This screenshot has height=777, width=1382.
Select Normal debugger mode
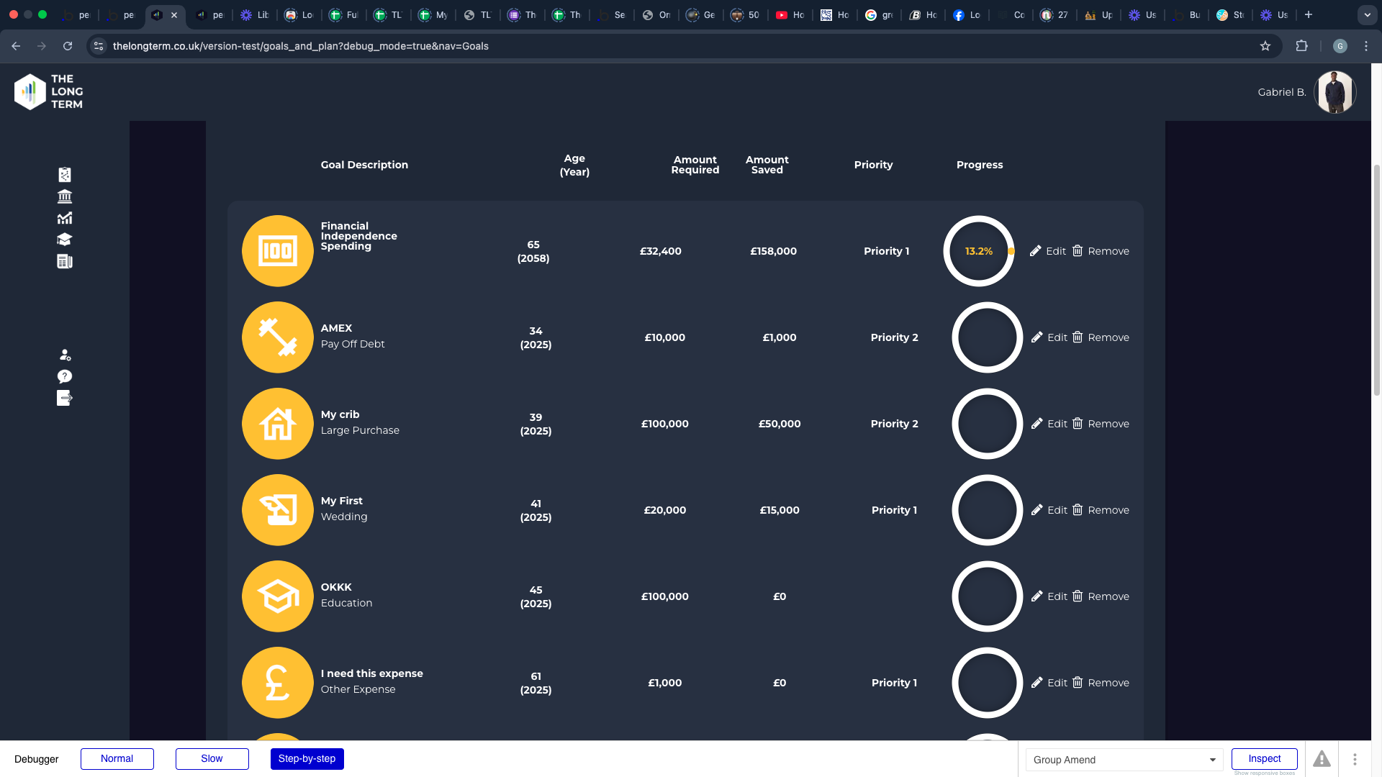tap(117, 759)
